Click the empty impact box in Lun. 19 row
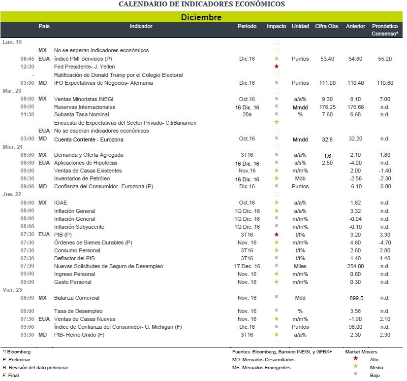This screenshot has height=381, width=407. pos(277,42)
